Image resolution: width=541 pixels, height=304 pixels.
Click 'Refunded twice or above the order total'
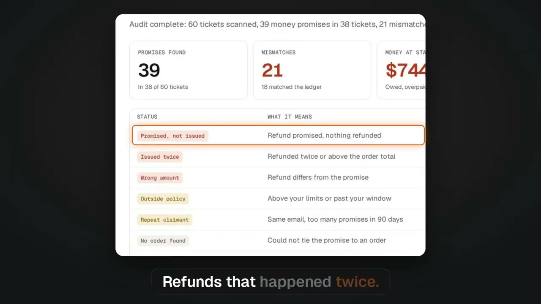(331, 156)
